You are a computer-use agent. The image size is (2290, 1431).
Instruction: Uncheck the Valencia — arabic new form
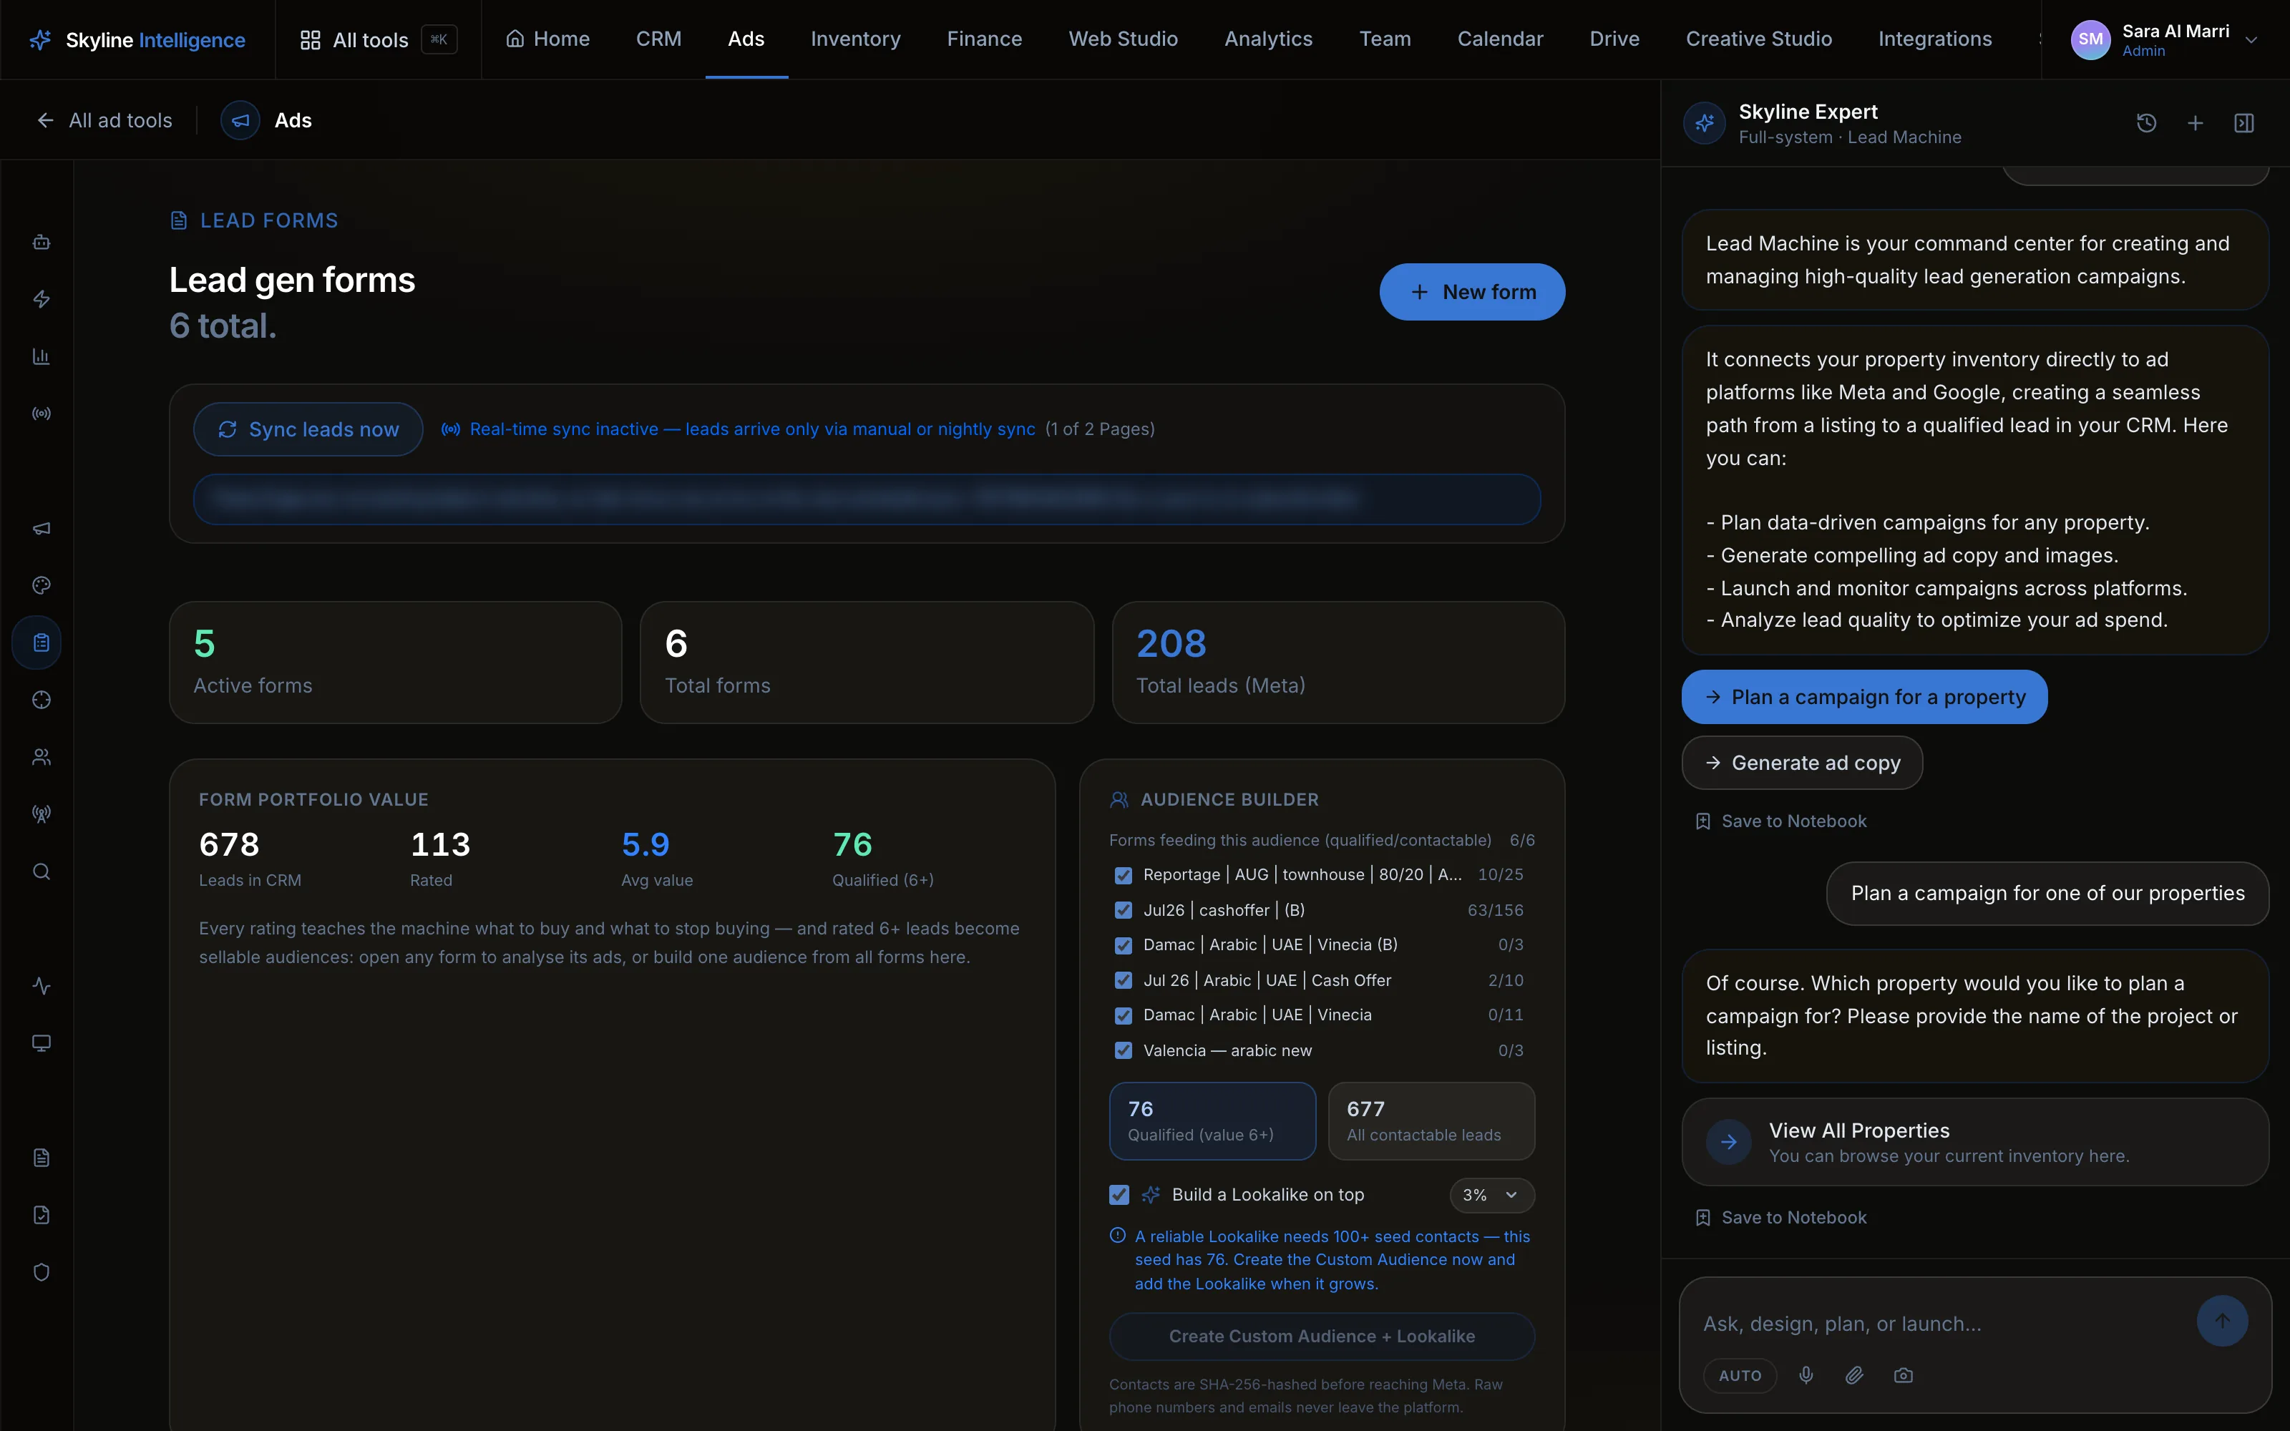[1124, 1050]
